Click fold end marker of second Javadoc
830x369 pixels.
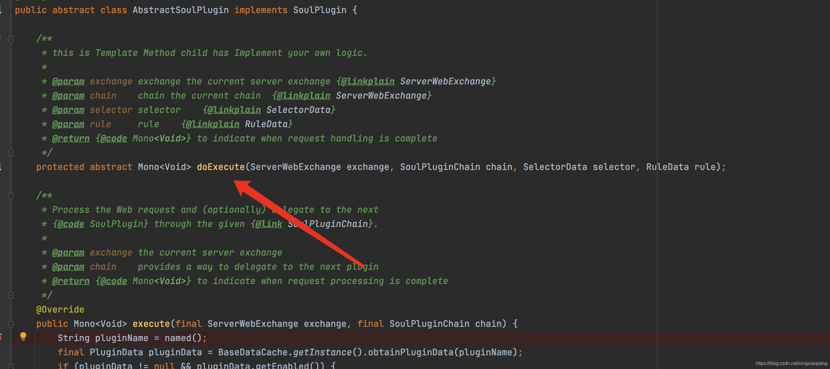coord(11,295)
